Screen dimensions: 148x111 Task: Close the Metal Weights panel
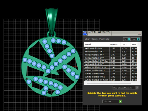click(139, 33)
